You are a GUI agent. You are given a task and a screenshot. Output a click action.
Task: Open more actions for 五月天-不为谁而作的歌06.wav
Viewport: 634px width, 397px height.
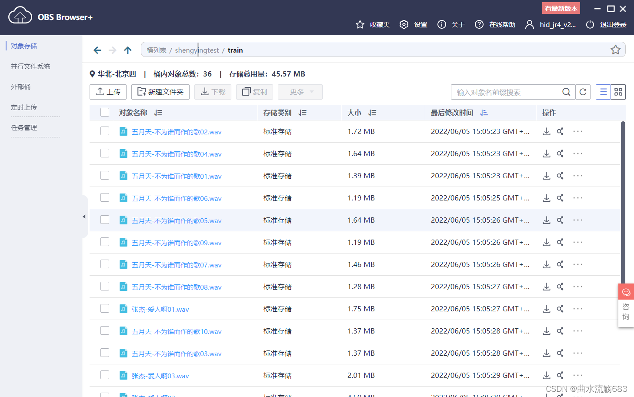[x=578, y=198]
